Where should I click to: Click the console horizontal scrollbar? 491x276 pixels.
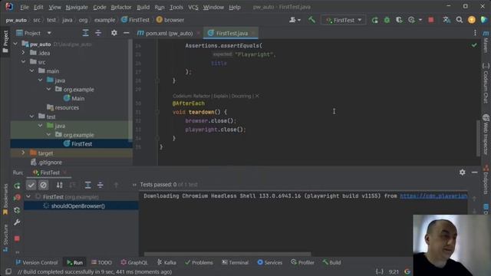pos(228,254)
